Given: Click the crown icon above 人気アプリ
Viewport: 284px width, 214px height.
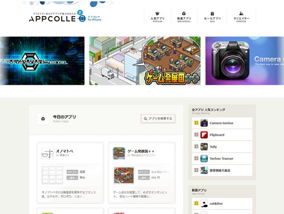Looking at the screenshot, I should 158,13.
